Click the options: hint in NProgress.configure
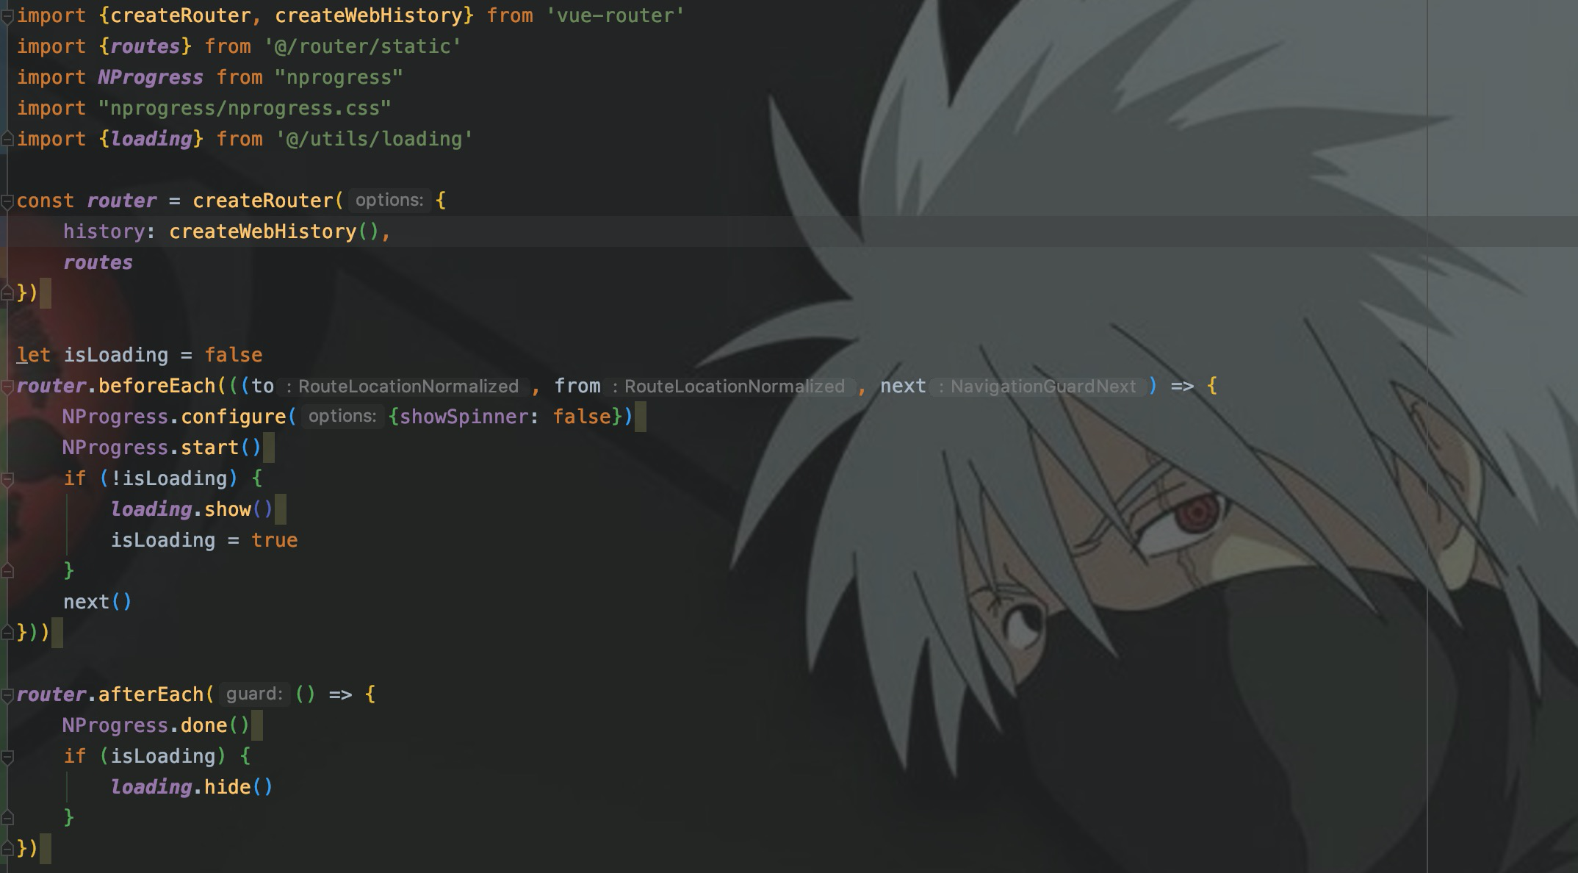1578x873 pixels. pos(342,417)
